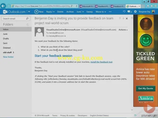
Task: Expand the Reply dropdown arrow
Action: 54,12
